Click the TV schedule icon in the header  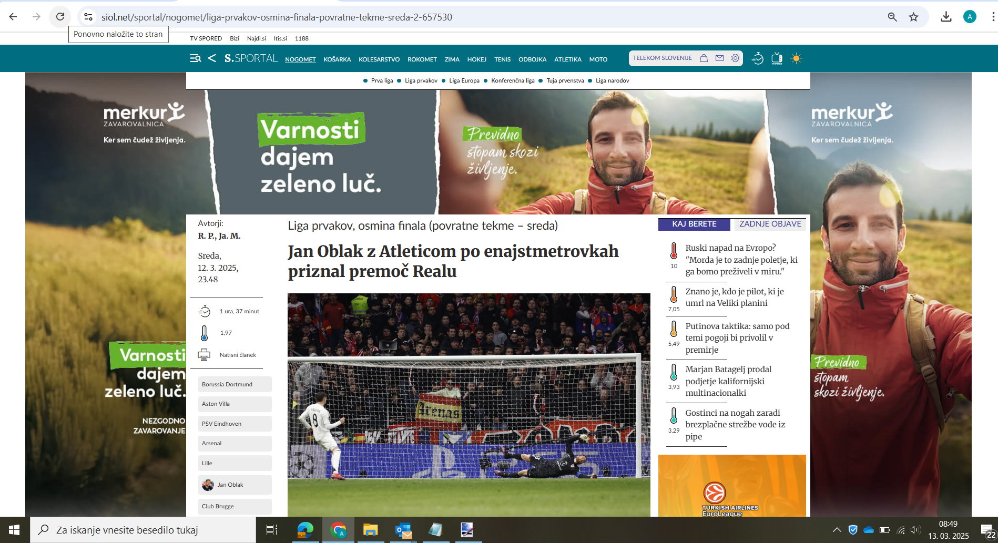coord(777,58)
